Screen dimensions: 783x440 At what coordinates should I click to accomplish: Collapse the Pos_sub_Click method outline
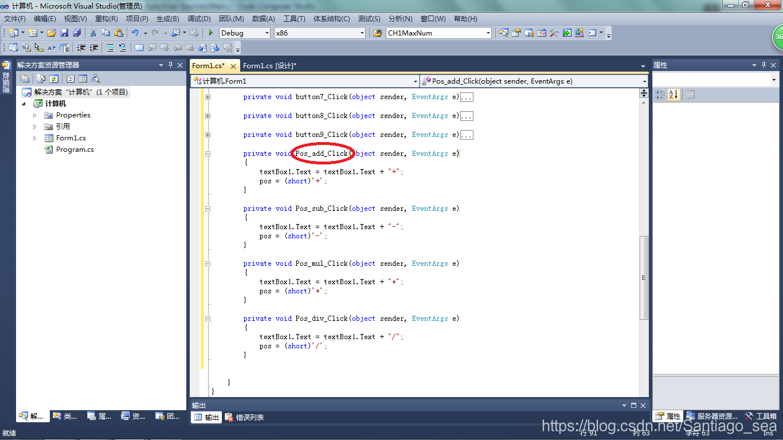tap(208, 209)
